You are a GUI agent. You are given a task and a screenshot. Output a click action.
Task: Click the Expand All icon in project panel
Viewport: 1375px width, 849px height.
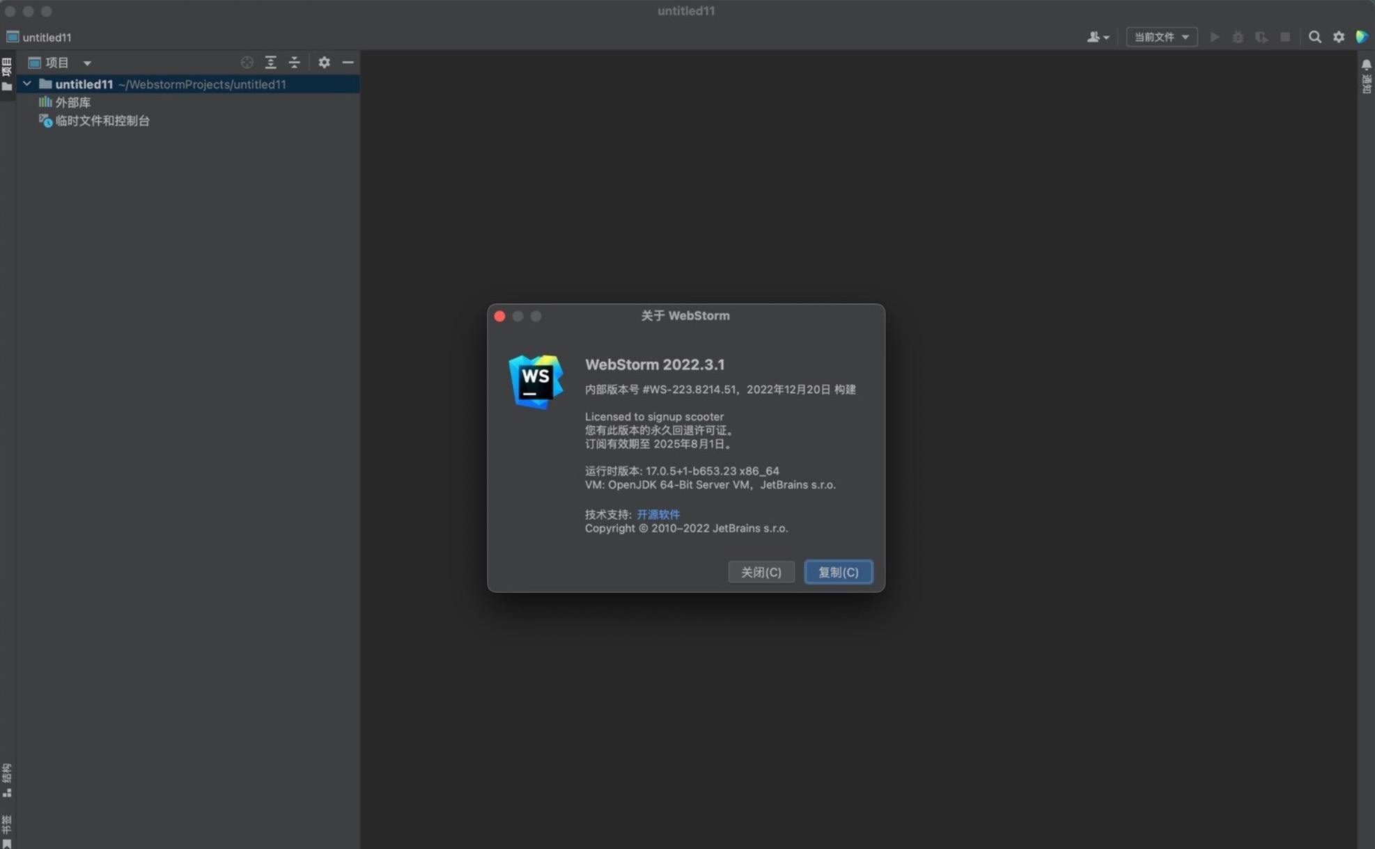point(270,63)
